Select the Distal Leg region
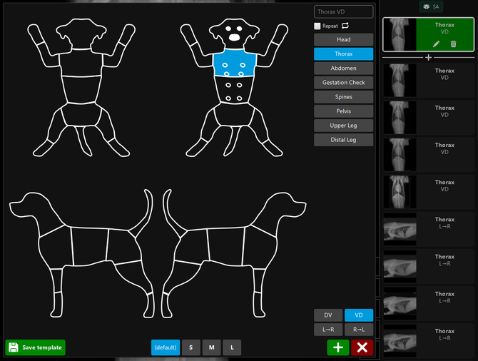The image size is (478, 361). [344, 140]
